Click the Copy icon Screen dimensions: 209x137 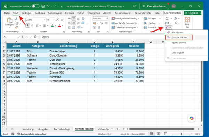[16, 23]
